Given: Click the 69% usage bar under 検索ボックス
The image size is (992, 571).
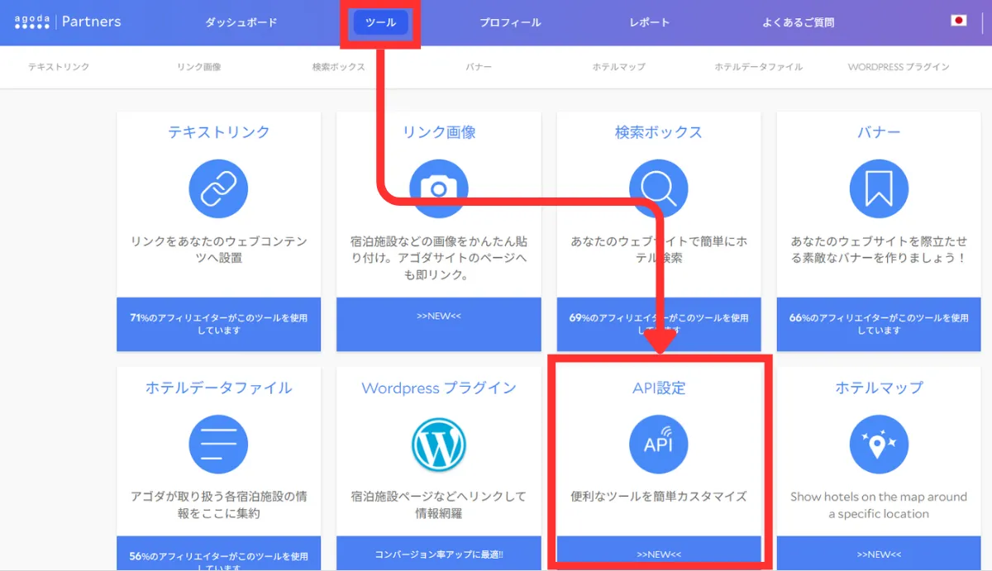Looking at the screenshot, I should tap(659, 324).
